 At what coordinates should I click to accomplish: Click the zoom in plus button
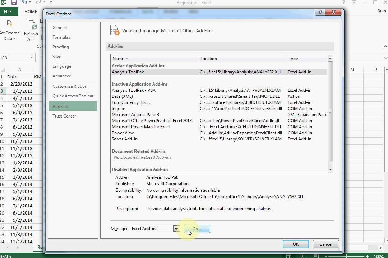[367, 256]
